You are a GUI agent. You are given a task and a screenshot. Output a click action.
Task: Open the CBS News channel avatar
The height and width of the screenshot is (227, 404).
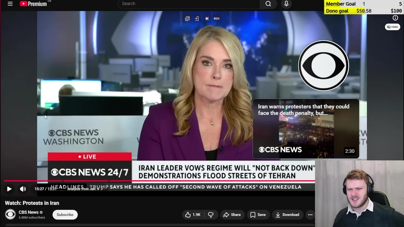click(10, 215)
